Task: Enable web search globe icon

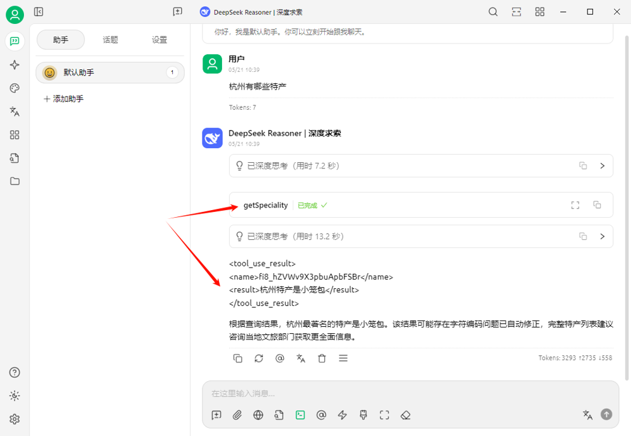Action: click(x=258, y=415)
